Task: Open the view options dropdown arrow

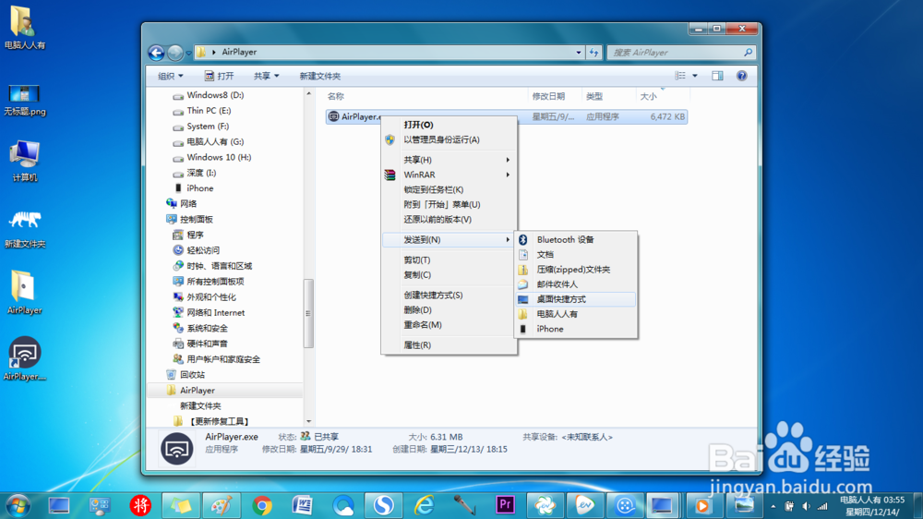Action: (x=695, y=76)
